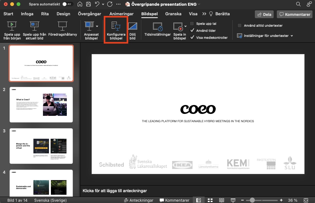Toggle Anteckningar in the status bar
315x203 pixels.
[x=138, y=200]
